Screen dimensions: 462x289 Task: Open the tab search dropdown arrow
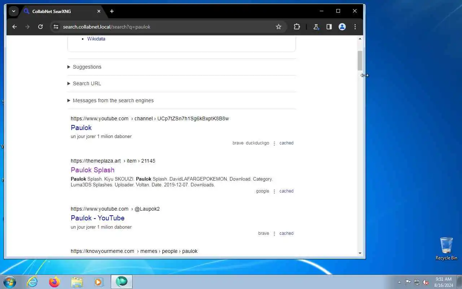click(x=14, y=11)
